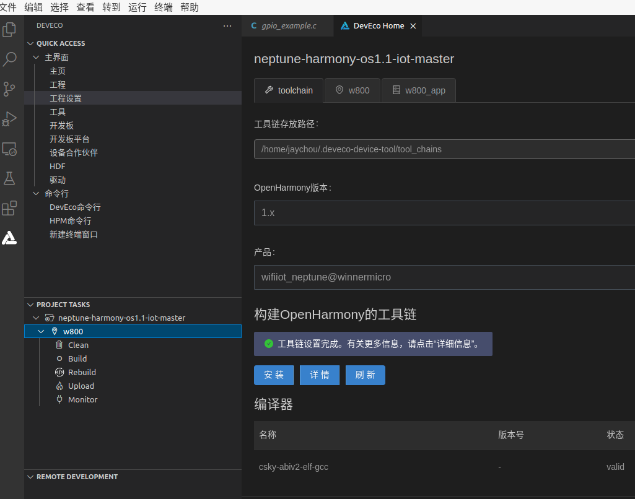The height and width of the screenshot is (499, 635).
Task: Open the Testing flask icon
Action: pyautogui.click(x=9, y=178)
